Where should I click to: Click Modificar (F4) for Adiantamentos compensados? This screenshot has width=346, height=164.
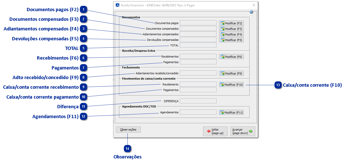click(232, 34)
